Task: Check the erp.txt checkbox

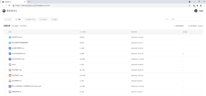Action: click(x=5, y=65)
